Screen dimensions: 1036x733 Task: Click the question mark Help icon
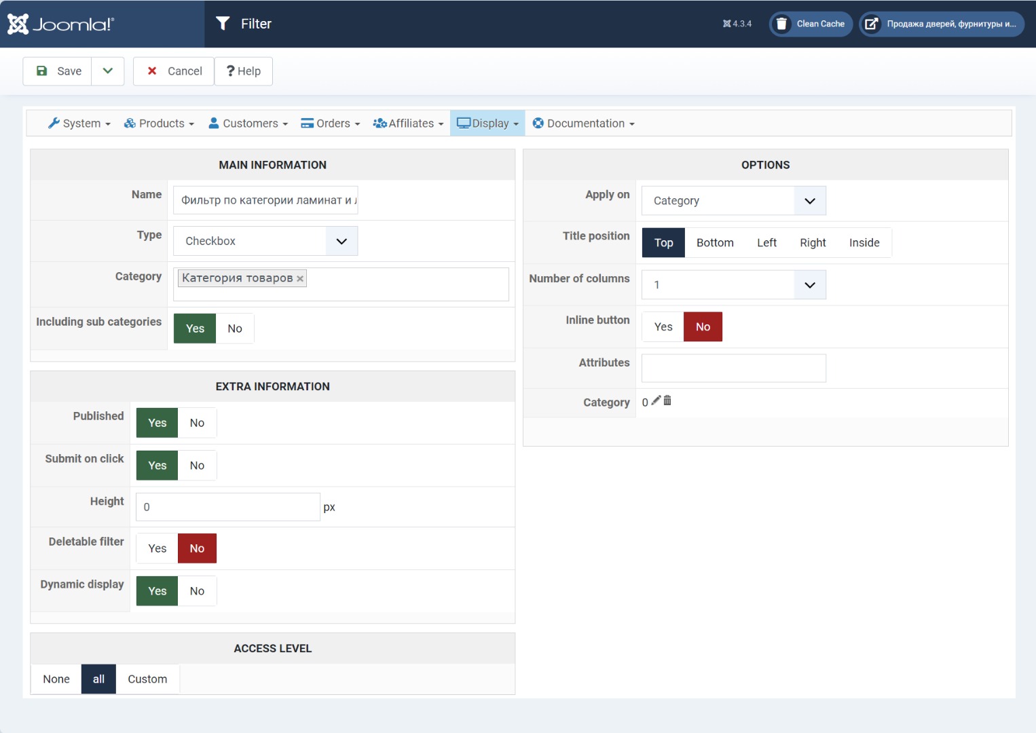(x=231, y=71)
